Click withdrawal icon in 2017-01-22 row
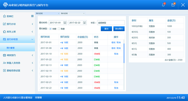 62,60
